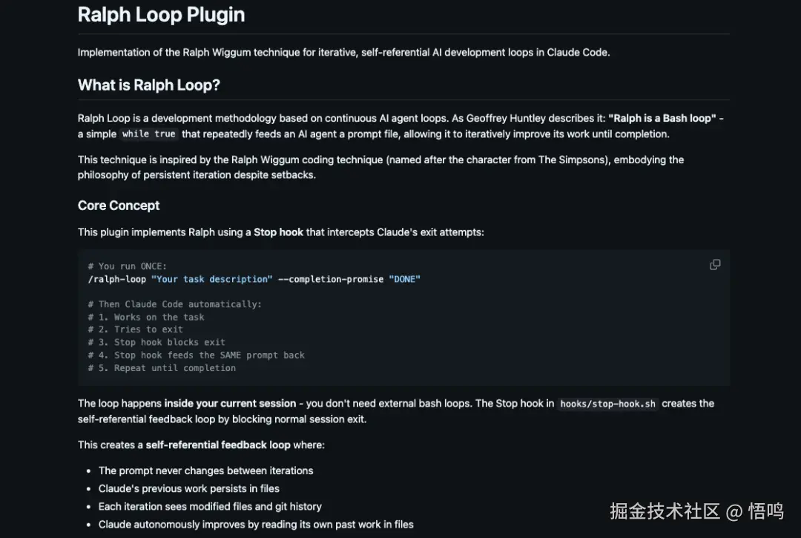The image size is (801, 538).
Task: Click the "# Then Claude Code automatically:" line
Action: pos(175,304)
